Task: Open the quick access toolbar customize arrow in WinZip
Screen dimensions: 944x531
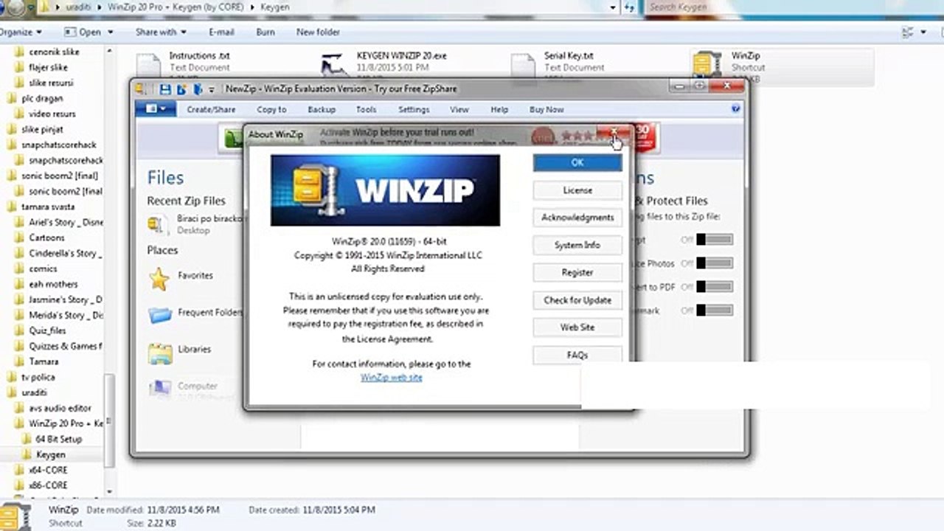Action: (x=212, y=90)
